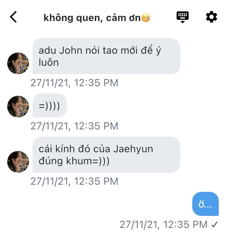The width and height of the screenshot is (226, 233).
Task: Hide the keyboard using the keyboard icon
Action: click(182, 17)
